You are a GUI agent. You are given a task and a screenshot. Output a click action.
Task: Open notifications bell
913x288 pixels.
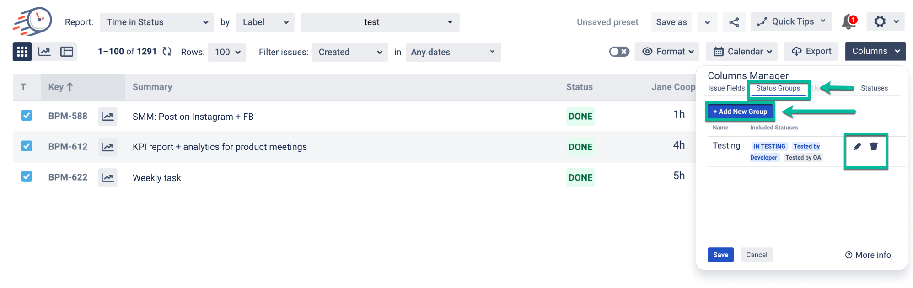[x=849, y=21]
